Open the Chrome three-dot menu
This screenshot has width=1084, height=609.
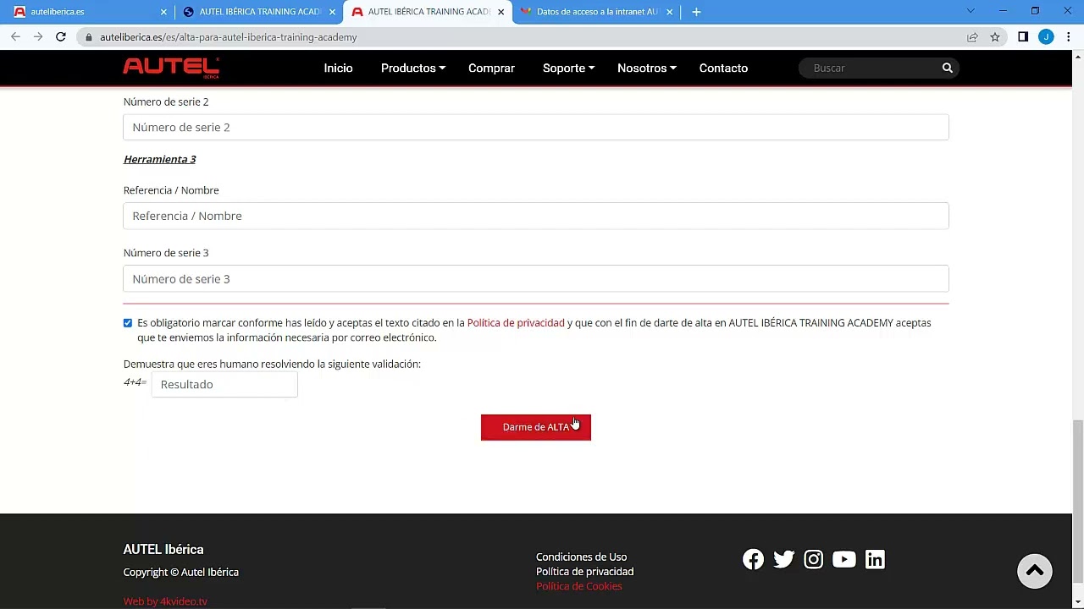pyautogui.click(x=1069, y=37)
